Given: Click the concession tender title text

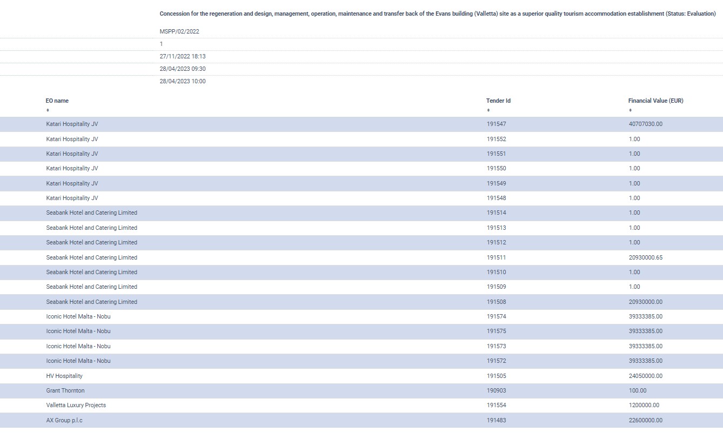Looking at the screenshot, I should tap(437, 14).
